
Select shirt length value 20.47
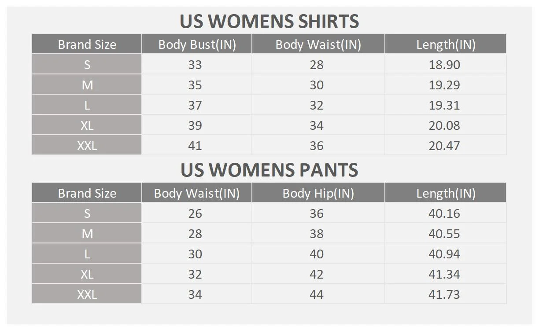click(x=444, y=146)
